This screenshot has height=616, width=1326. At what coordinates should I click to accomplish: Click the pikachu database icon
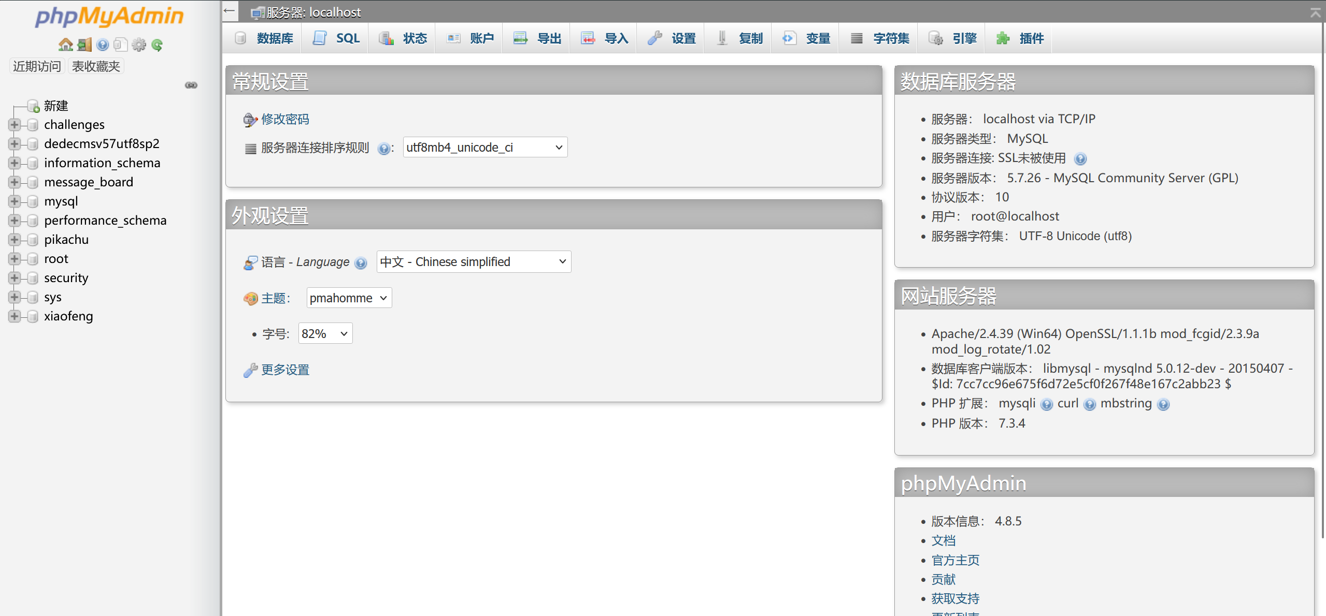click(33, 240)
